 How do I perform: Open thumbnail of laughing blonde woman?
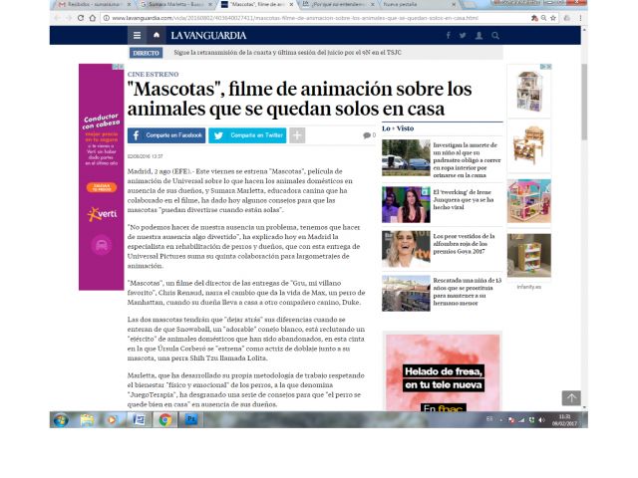click(406, 249)
